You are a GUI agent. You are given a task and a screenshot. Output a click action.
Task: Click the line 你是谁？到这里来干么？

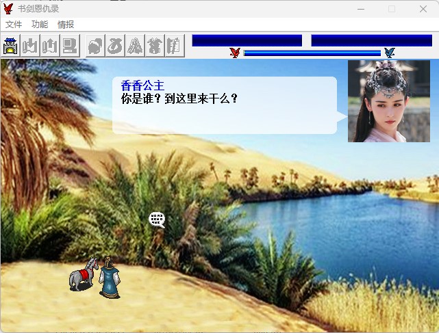(x=179, y=98)
